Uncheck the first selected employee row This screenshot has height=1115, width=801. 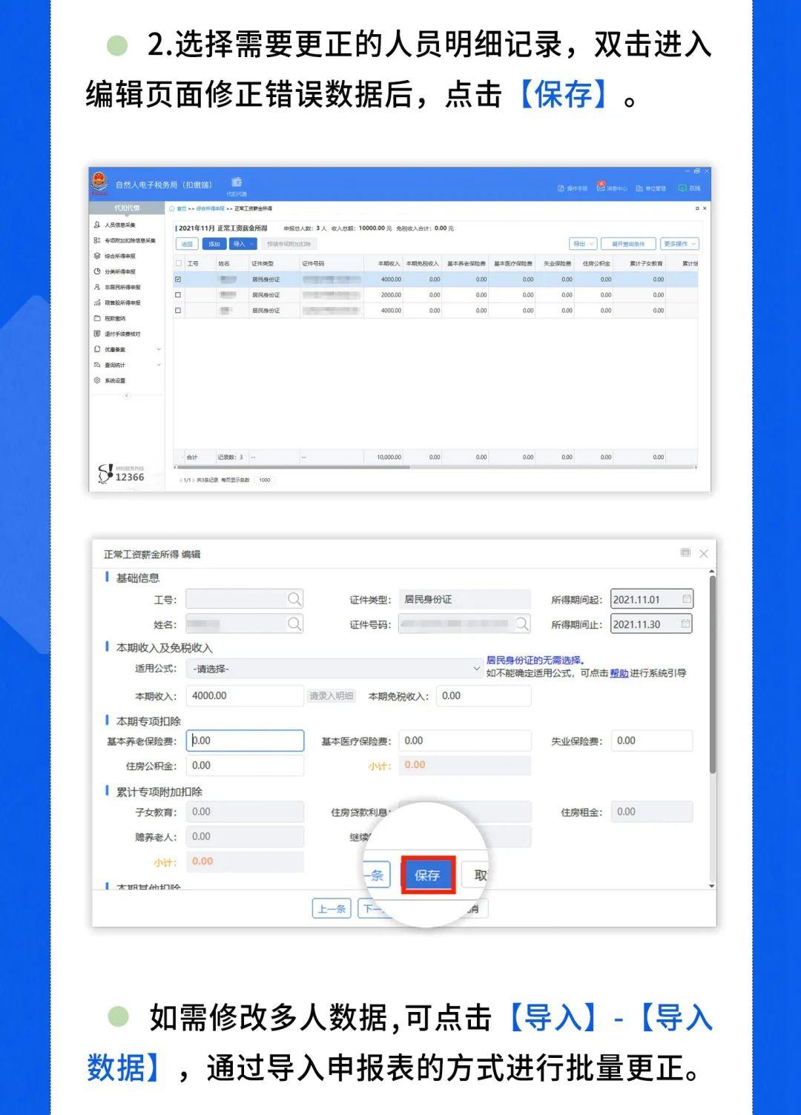178,279
